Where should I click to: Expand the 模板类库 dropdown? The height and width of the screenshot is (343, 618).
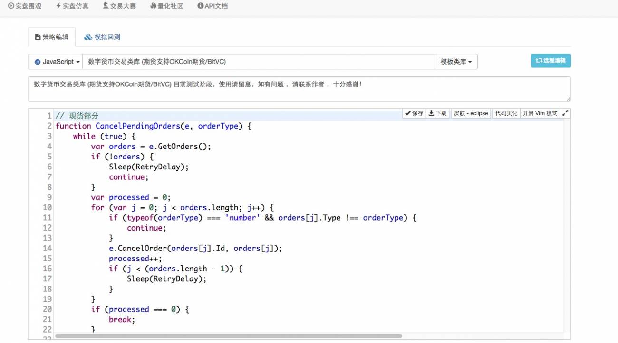(456, 62)
